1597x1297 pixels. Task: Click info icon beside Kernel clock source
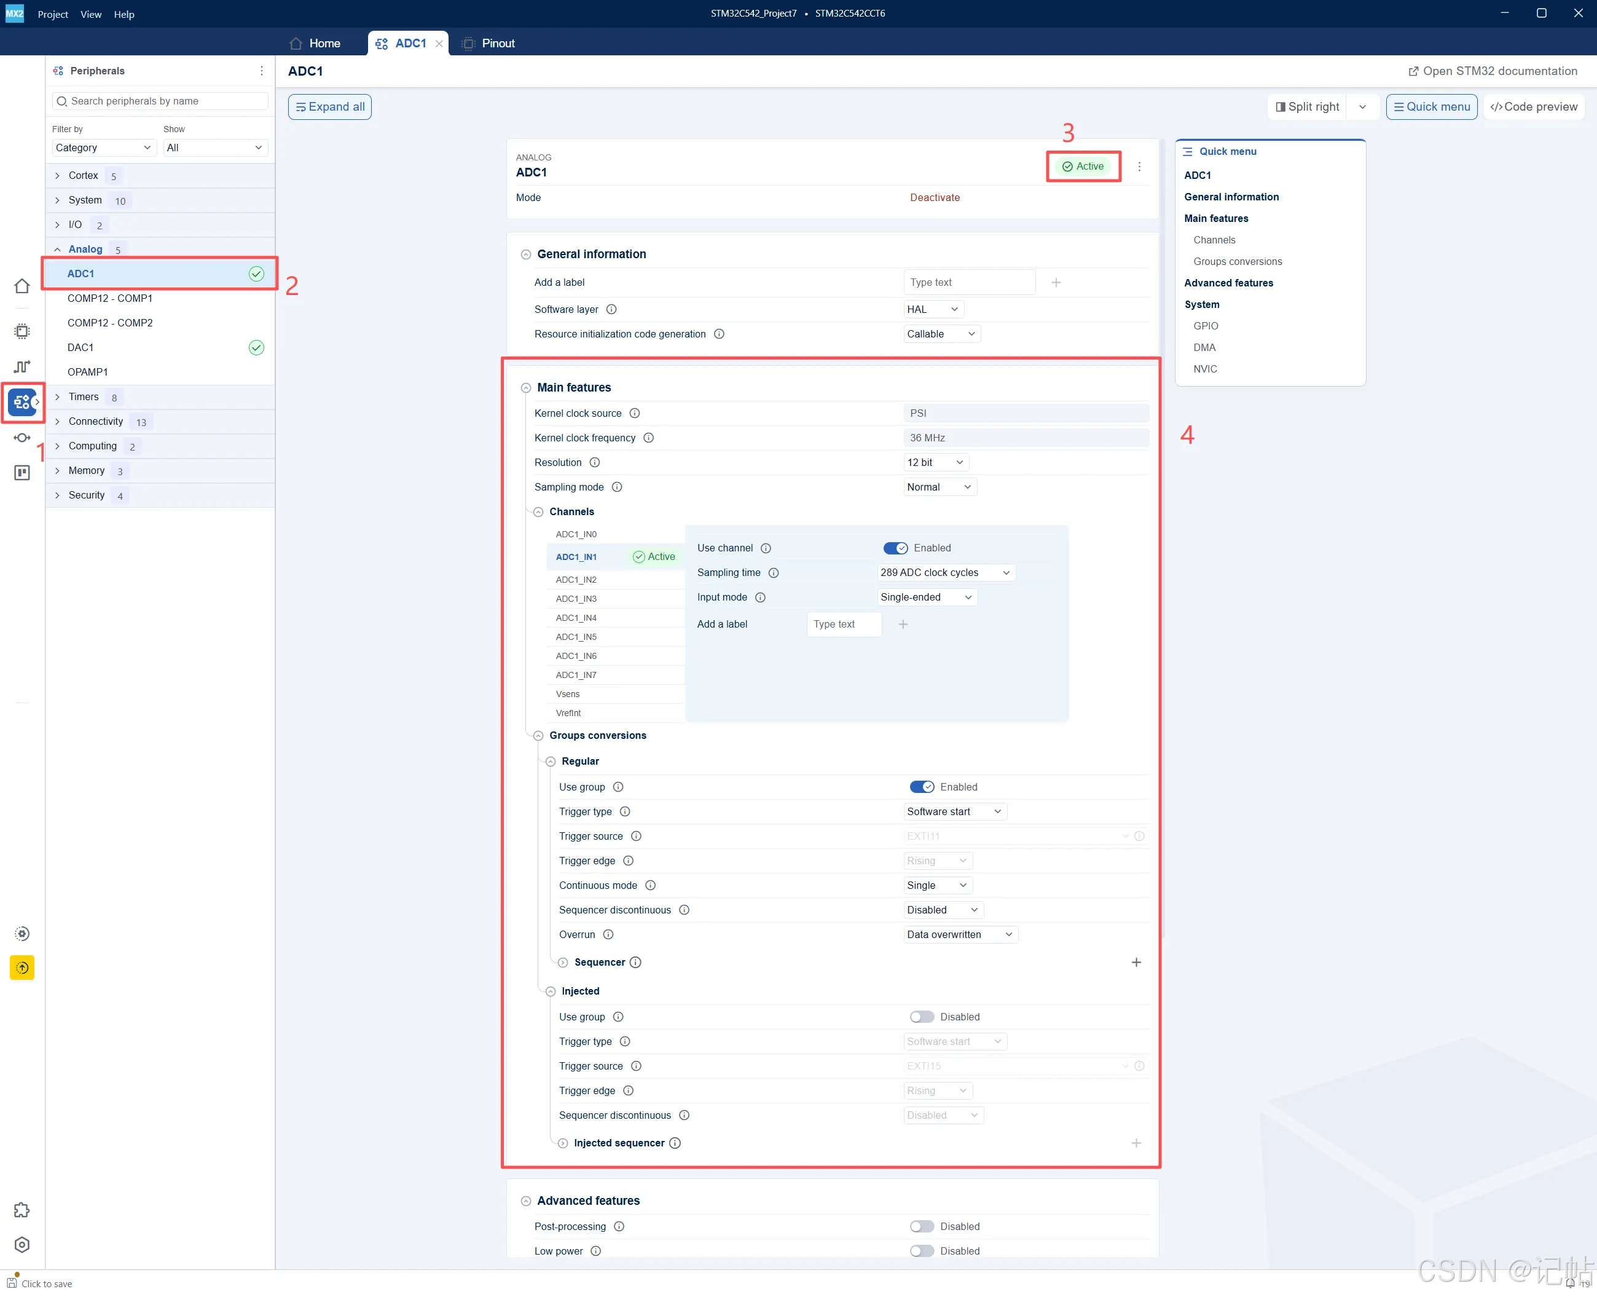634,413
